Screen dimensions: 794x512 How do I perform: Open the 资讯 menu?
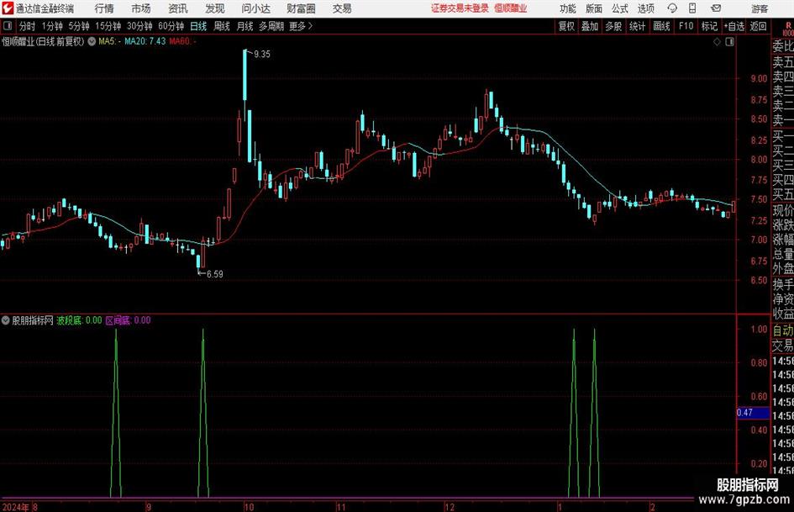(x=178, y=8)
